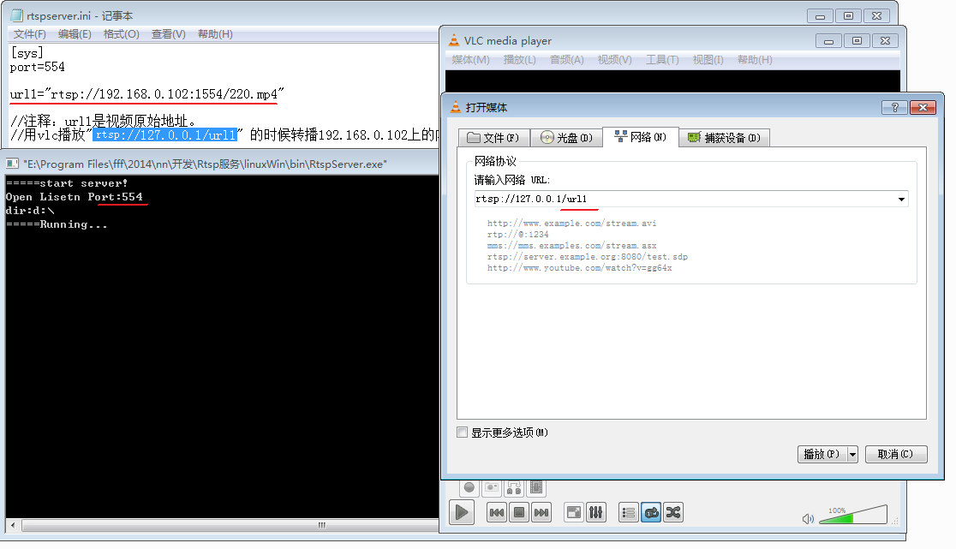Show the VLC playlist icon
Screen dimensions: 956x549
coord(629,512)
